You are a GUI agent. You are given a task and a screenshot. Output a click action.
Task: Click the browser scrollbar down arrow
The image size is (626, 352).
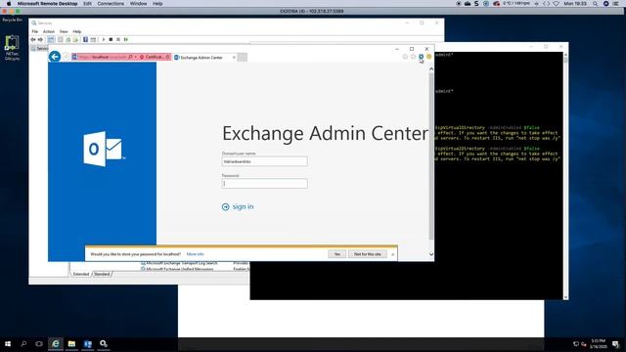click(431, 254)
